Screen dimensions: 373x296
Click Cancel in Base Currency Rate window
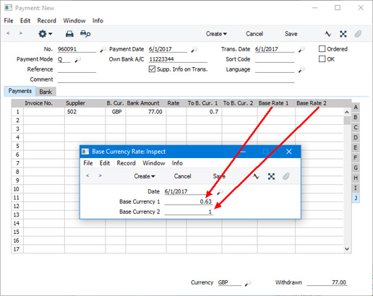(182, 176)
